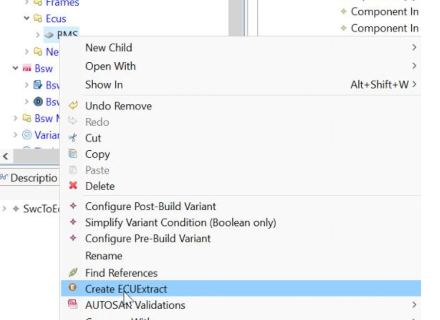
Task: Click the scissors Cut icon
Action: click(x=73, y=137)
